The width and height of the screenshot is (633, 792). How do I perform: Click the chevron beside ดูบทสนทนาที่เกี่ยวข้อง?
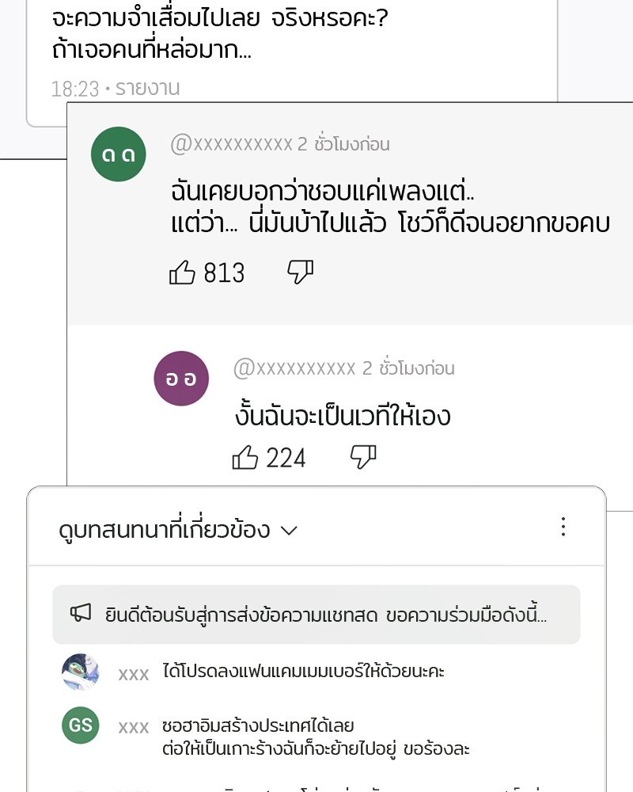coord(290,531)
